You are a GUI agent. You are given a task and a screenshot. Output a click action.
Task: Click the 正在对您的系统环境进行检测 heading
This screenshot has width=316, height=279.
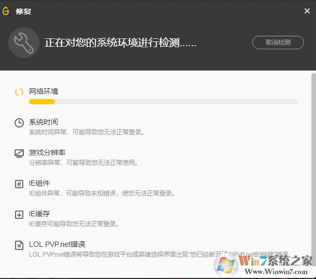pyautogui.click(x=120, y=43)
